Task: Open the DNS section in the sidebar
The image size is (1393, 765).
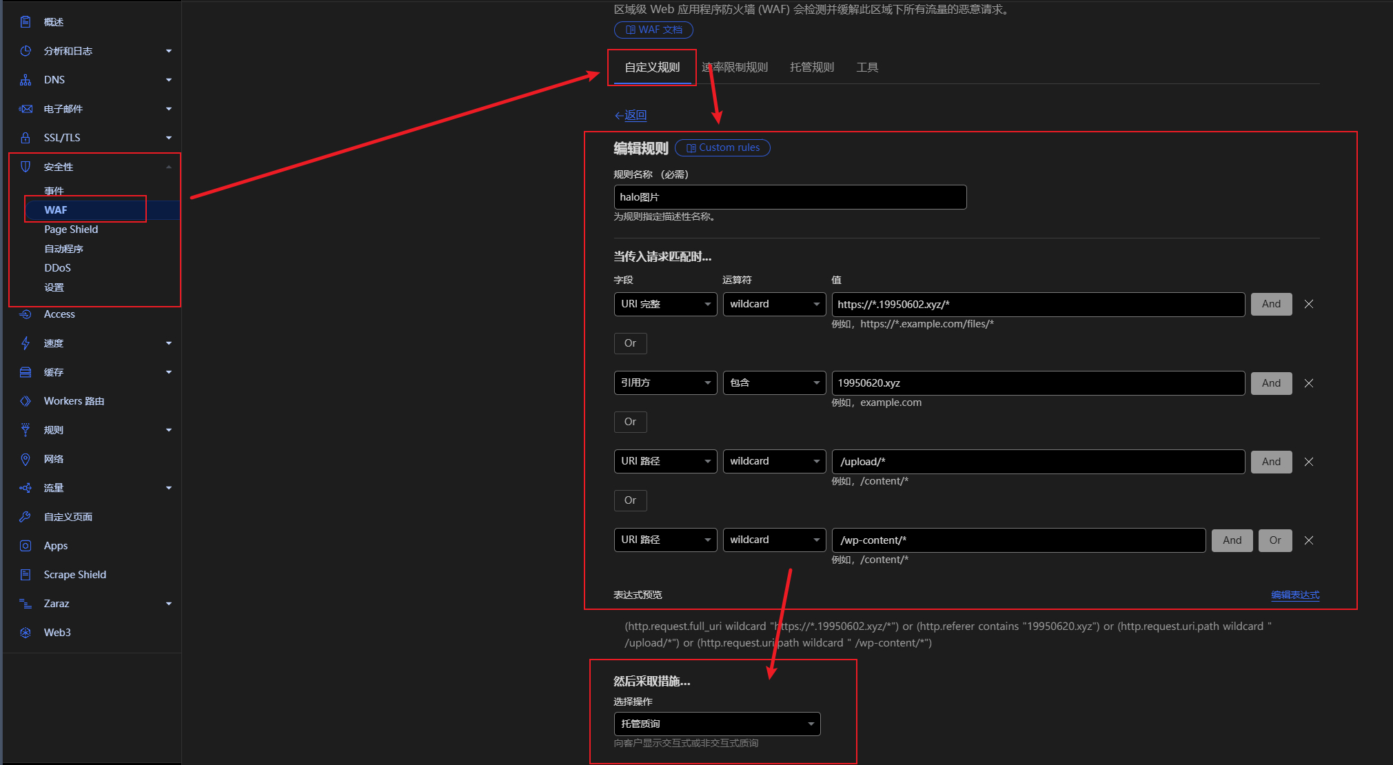Action: click(x=54, y=79)
